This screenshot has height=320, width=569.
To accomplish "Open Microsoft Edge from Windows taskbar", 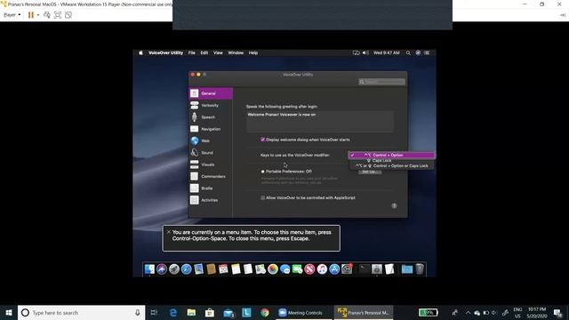I will (x=173, y=313).
